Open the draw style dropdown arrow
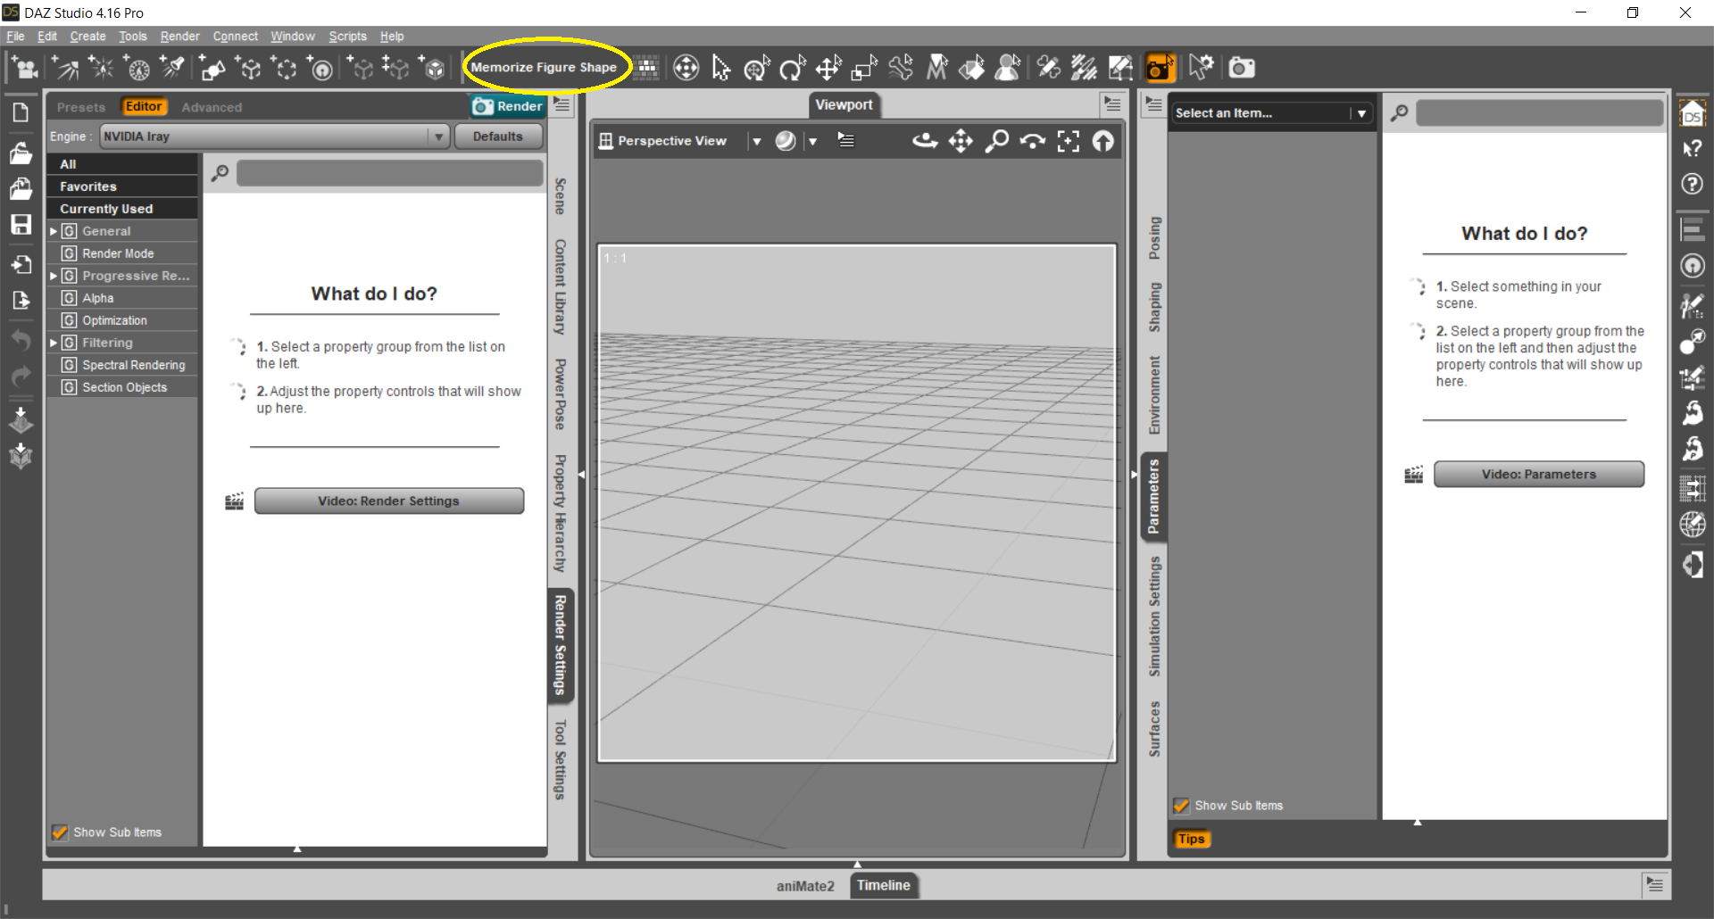The width and height of the screenshot is (1714, 919). [812, 141]
